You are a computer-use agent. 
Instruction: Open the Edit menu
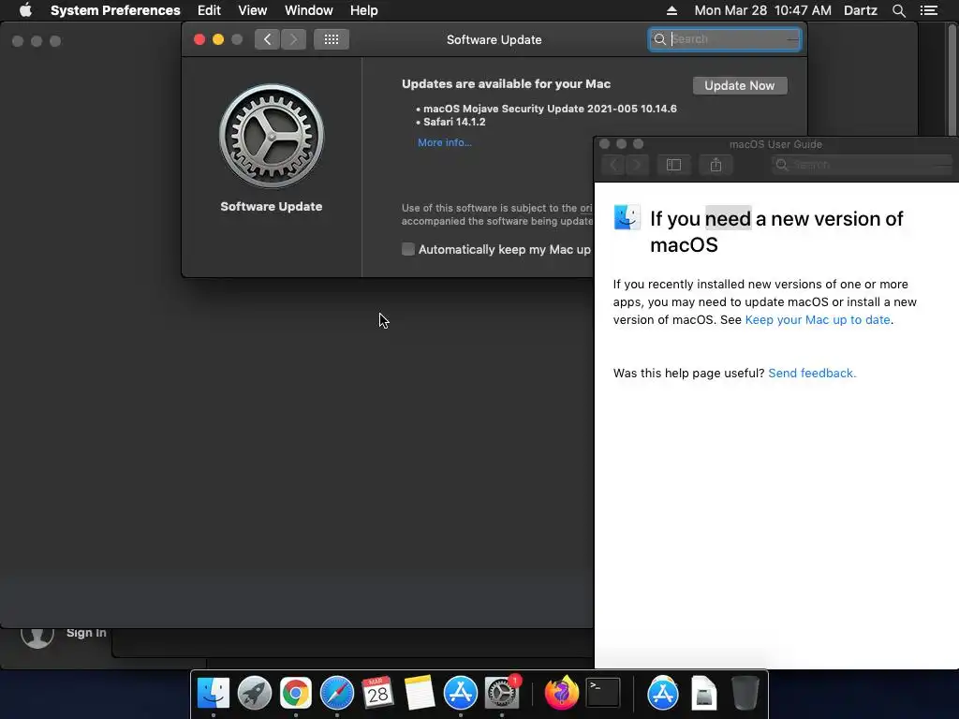click(x=209, y=10)
